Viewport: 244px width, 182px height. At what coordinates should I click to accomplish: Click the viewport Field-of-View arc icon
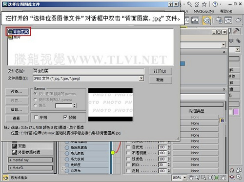232,170
